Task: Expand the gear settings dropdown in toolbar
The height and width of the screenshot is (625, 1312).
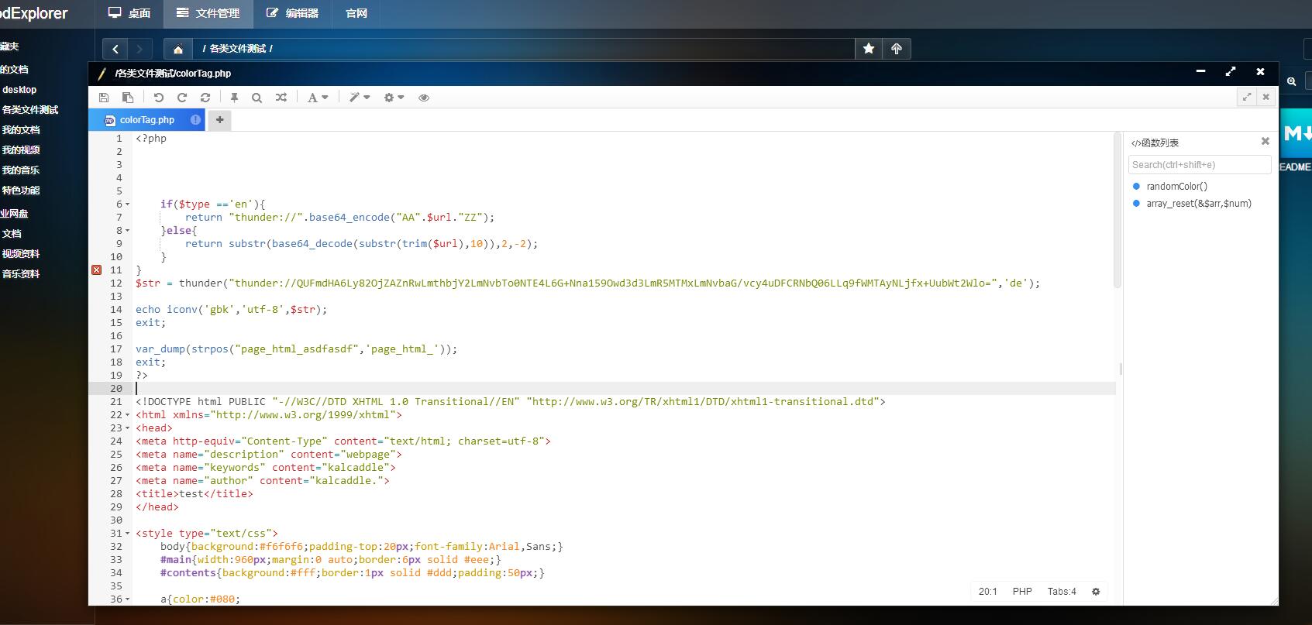Action: point(394,98)
